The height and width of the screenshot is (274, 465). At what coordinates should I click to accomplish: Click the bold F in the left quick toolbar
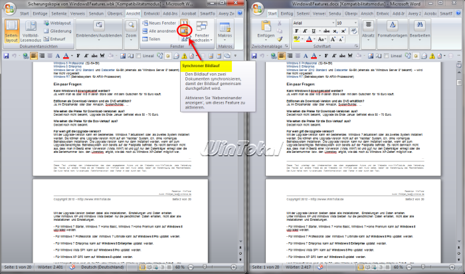click(78, 55)
